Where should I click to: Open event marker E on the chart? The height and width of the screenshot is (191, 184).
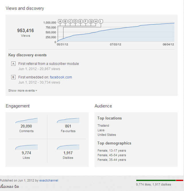point(80,21)
